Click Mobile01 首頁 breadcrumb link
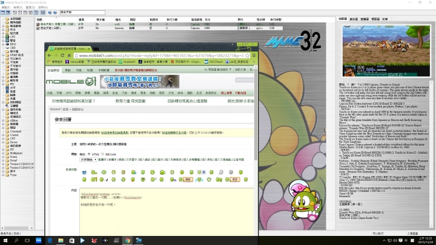 (x=59, y=109)
